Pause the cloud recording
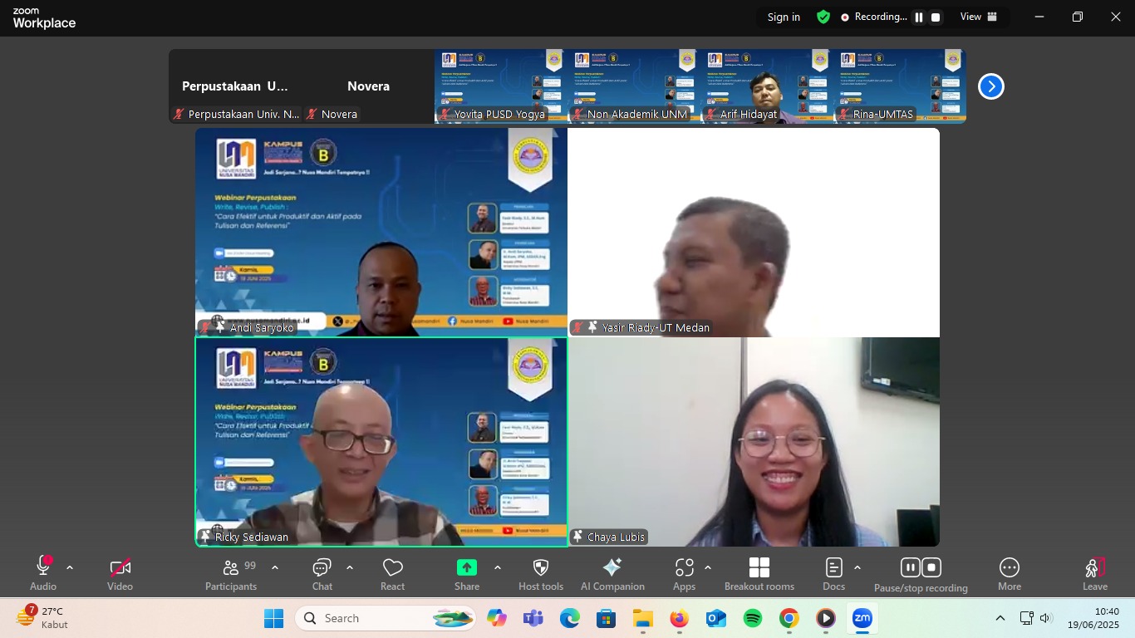The width and height of the screenshot is (1135, 638). 910,567
